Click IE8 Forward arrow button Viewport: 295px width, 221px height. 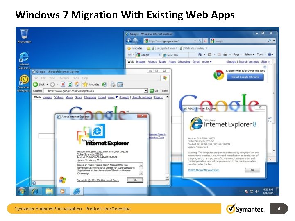pos(135,41)
